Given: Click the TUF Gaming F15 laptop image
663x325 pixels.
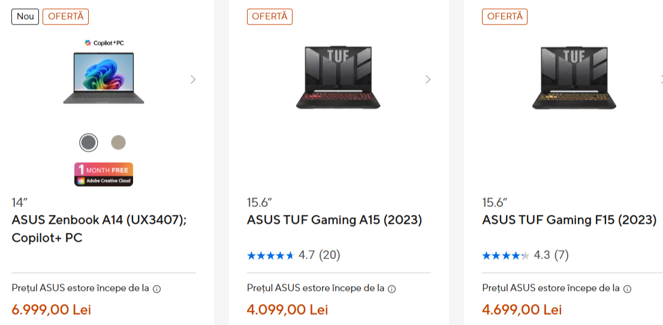Looking at the screenshot, I should [574, 78].
